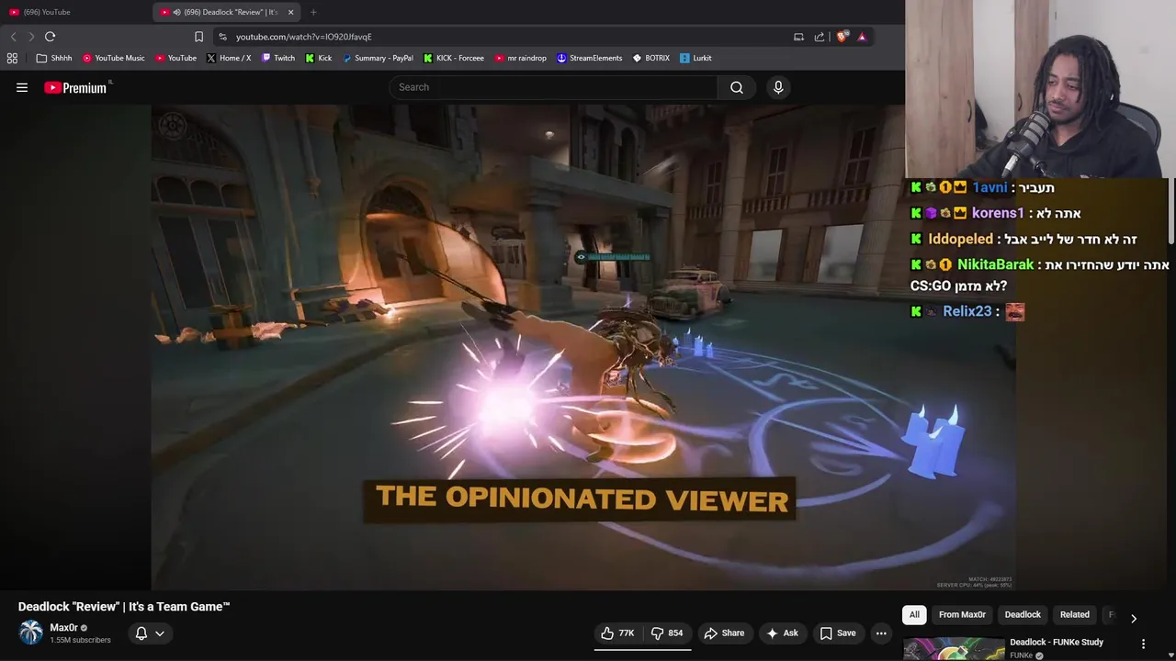Image resolution: width=1176 pixels, height=661 pixels.
Task: Open the Kick bookmark
Action: pos(319,58)
